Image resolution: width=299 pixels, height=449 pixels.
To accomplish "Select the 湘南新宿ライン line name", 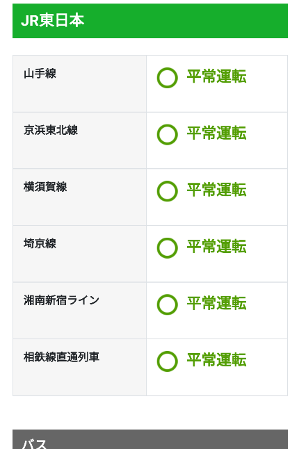I will pos(61,300).
